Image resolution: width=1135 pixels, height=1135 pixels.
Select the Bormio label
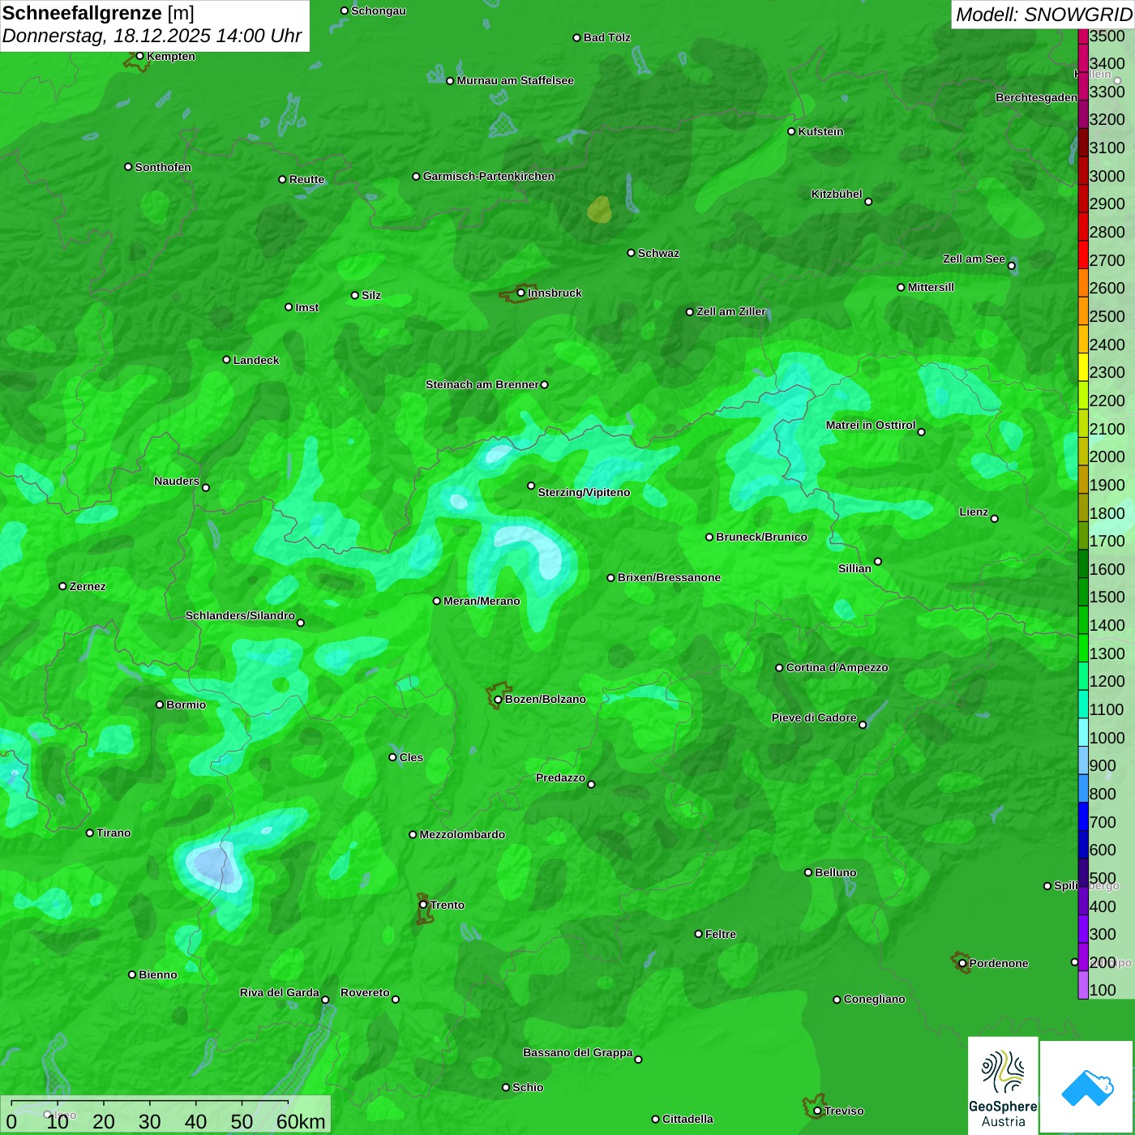tap(186, 705)
